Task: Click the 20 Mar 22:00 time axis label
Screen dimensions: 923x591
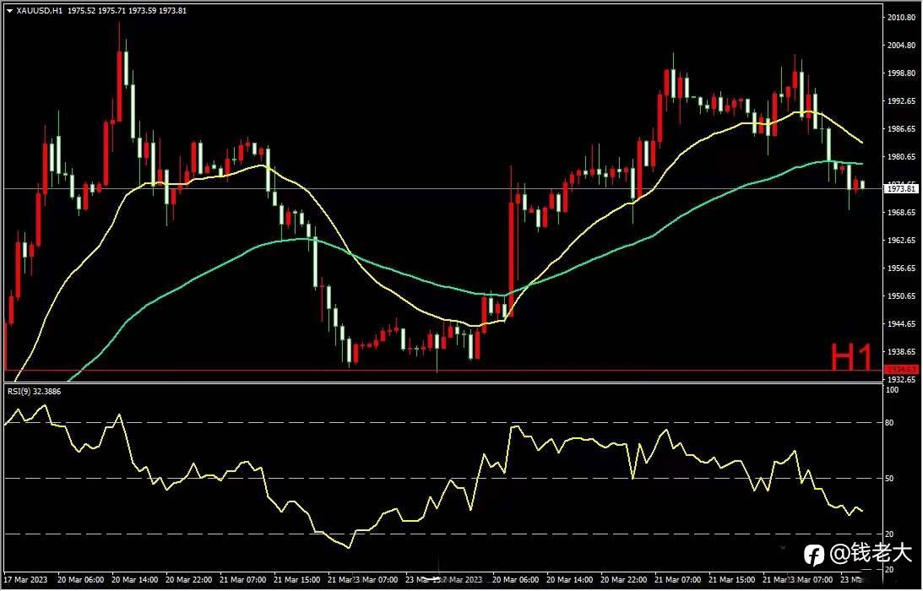Action: tap(189, 580)
